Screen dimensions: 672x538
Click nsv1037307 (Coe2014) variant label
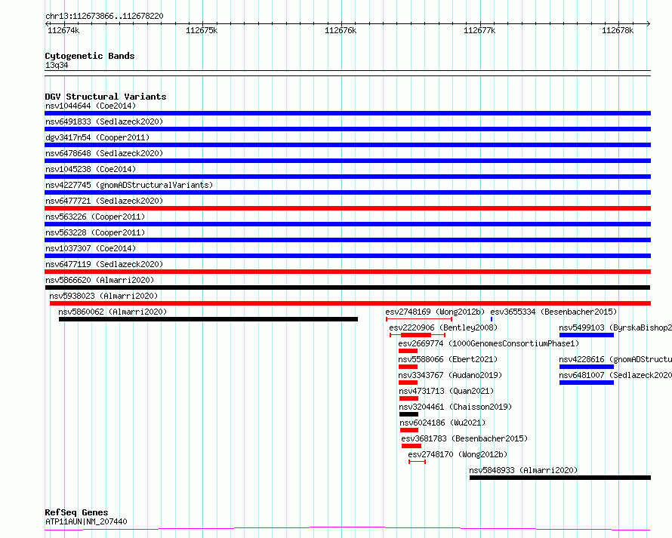(91, 248)
